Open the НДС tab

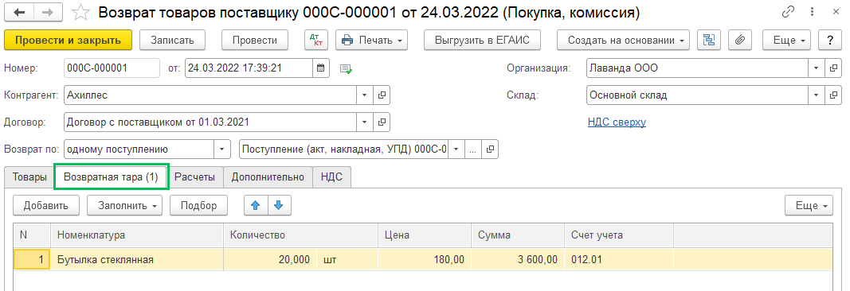pyautogui.click(x=331, y=177)
